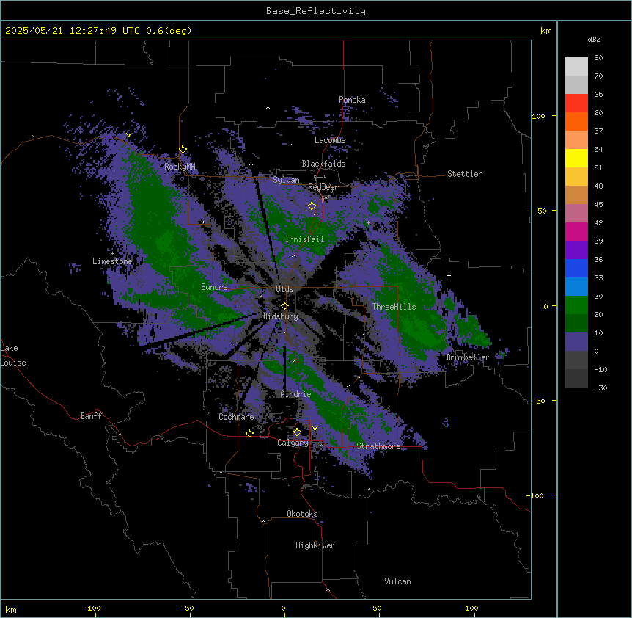Screen dimensions: 632x618
Task: Click the HighRiver city label
Action: 315,545
